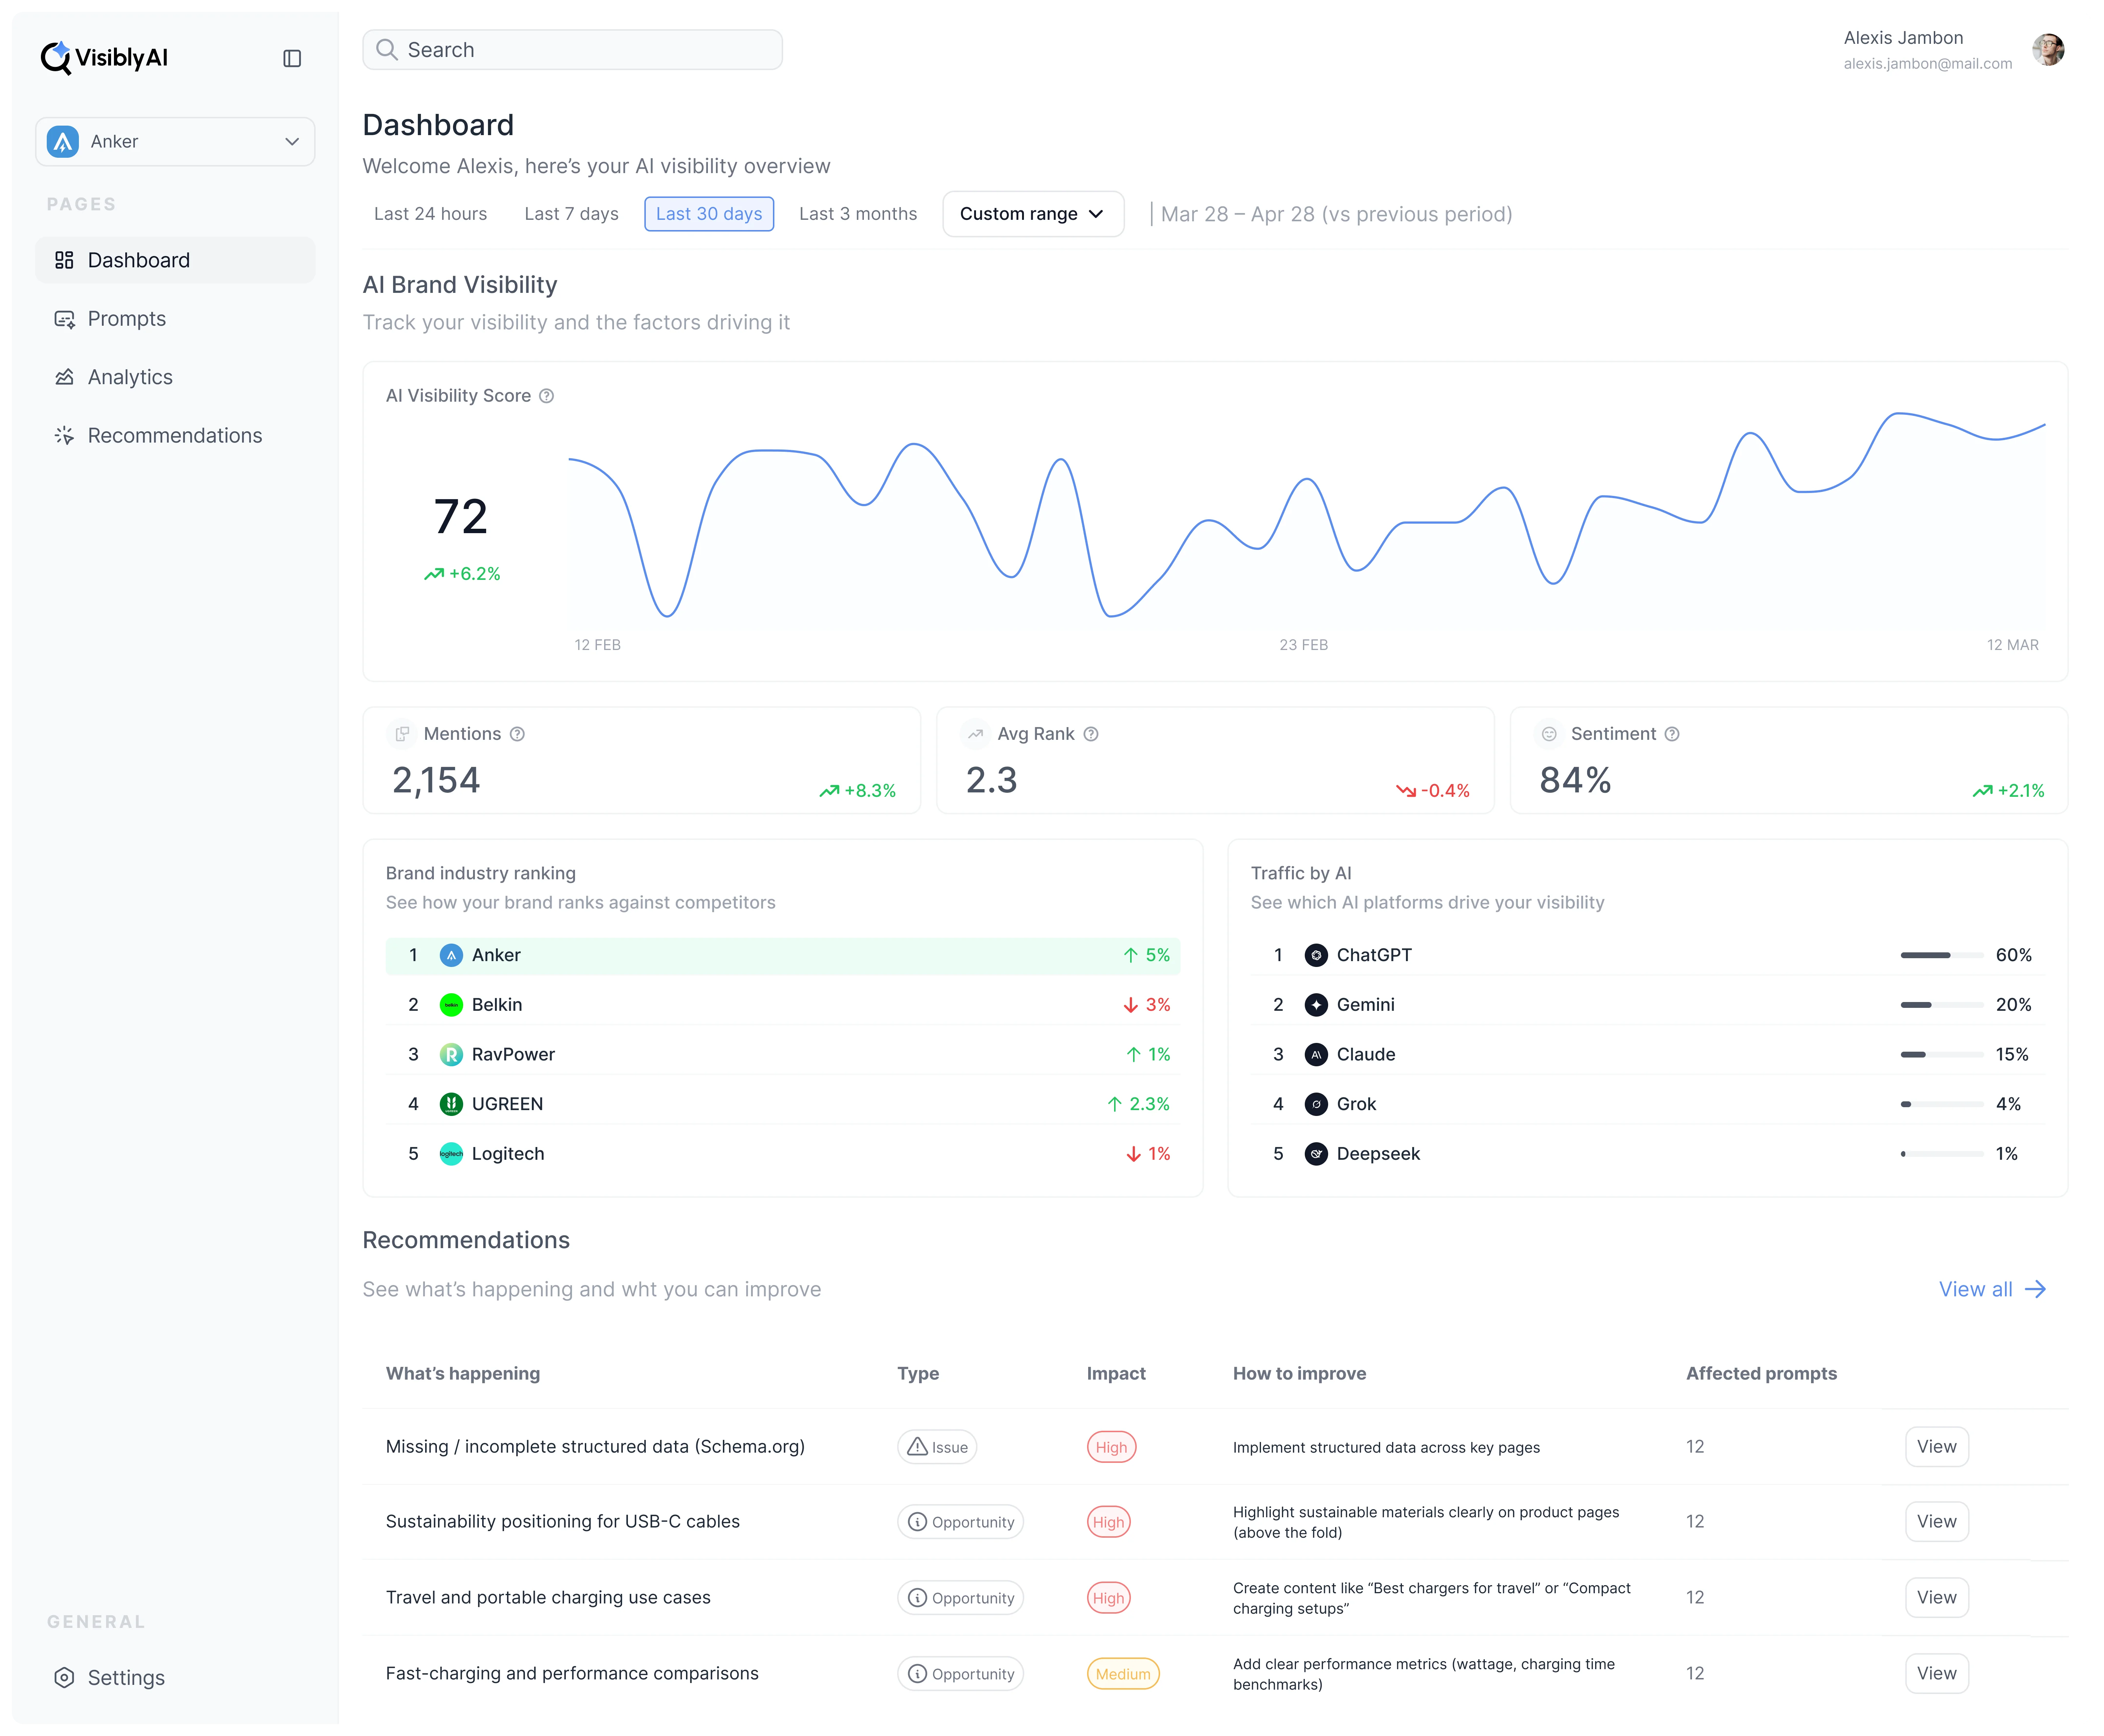The height and width of the screenshot is (1736, 2104).
Task: Click the Affected prompts column header
Action: coord(1761,1374)
